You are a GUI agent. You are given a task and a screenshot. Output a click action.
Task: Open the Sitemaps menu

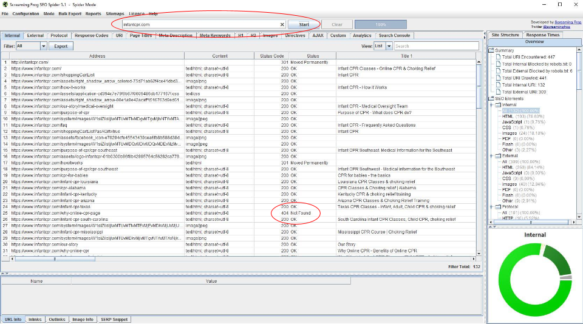coord(115,14)
